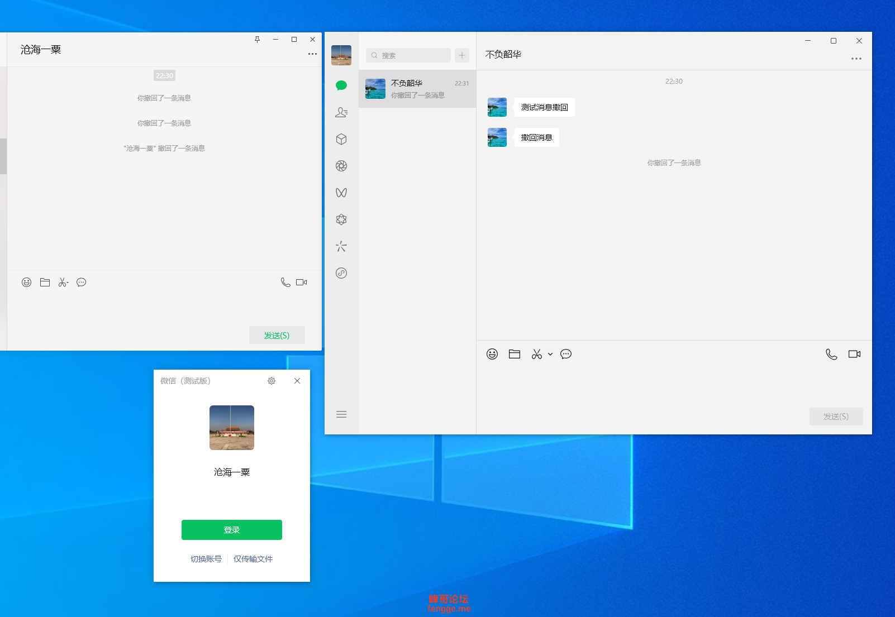Expand screenshot scissors dropdown arrow
This screenshot has width=895, height=617.
550,354
